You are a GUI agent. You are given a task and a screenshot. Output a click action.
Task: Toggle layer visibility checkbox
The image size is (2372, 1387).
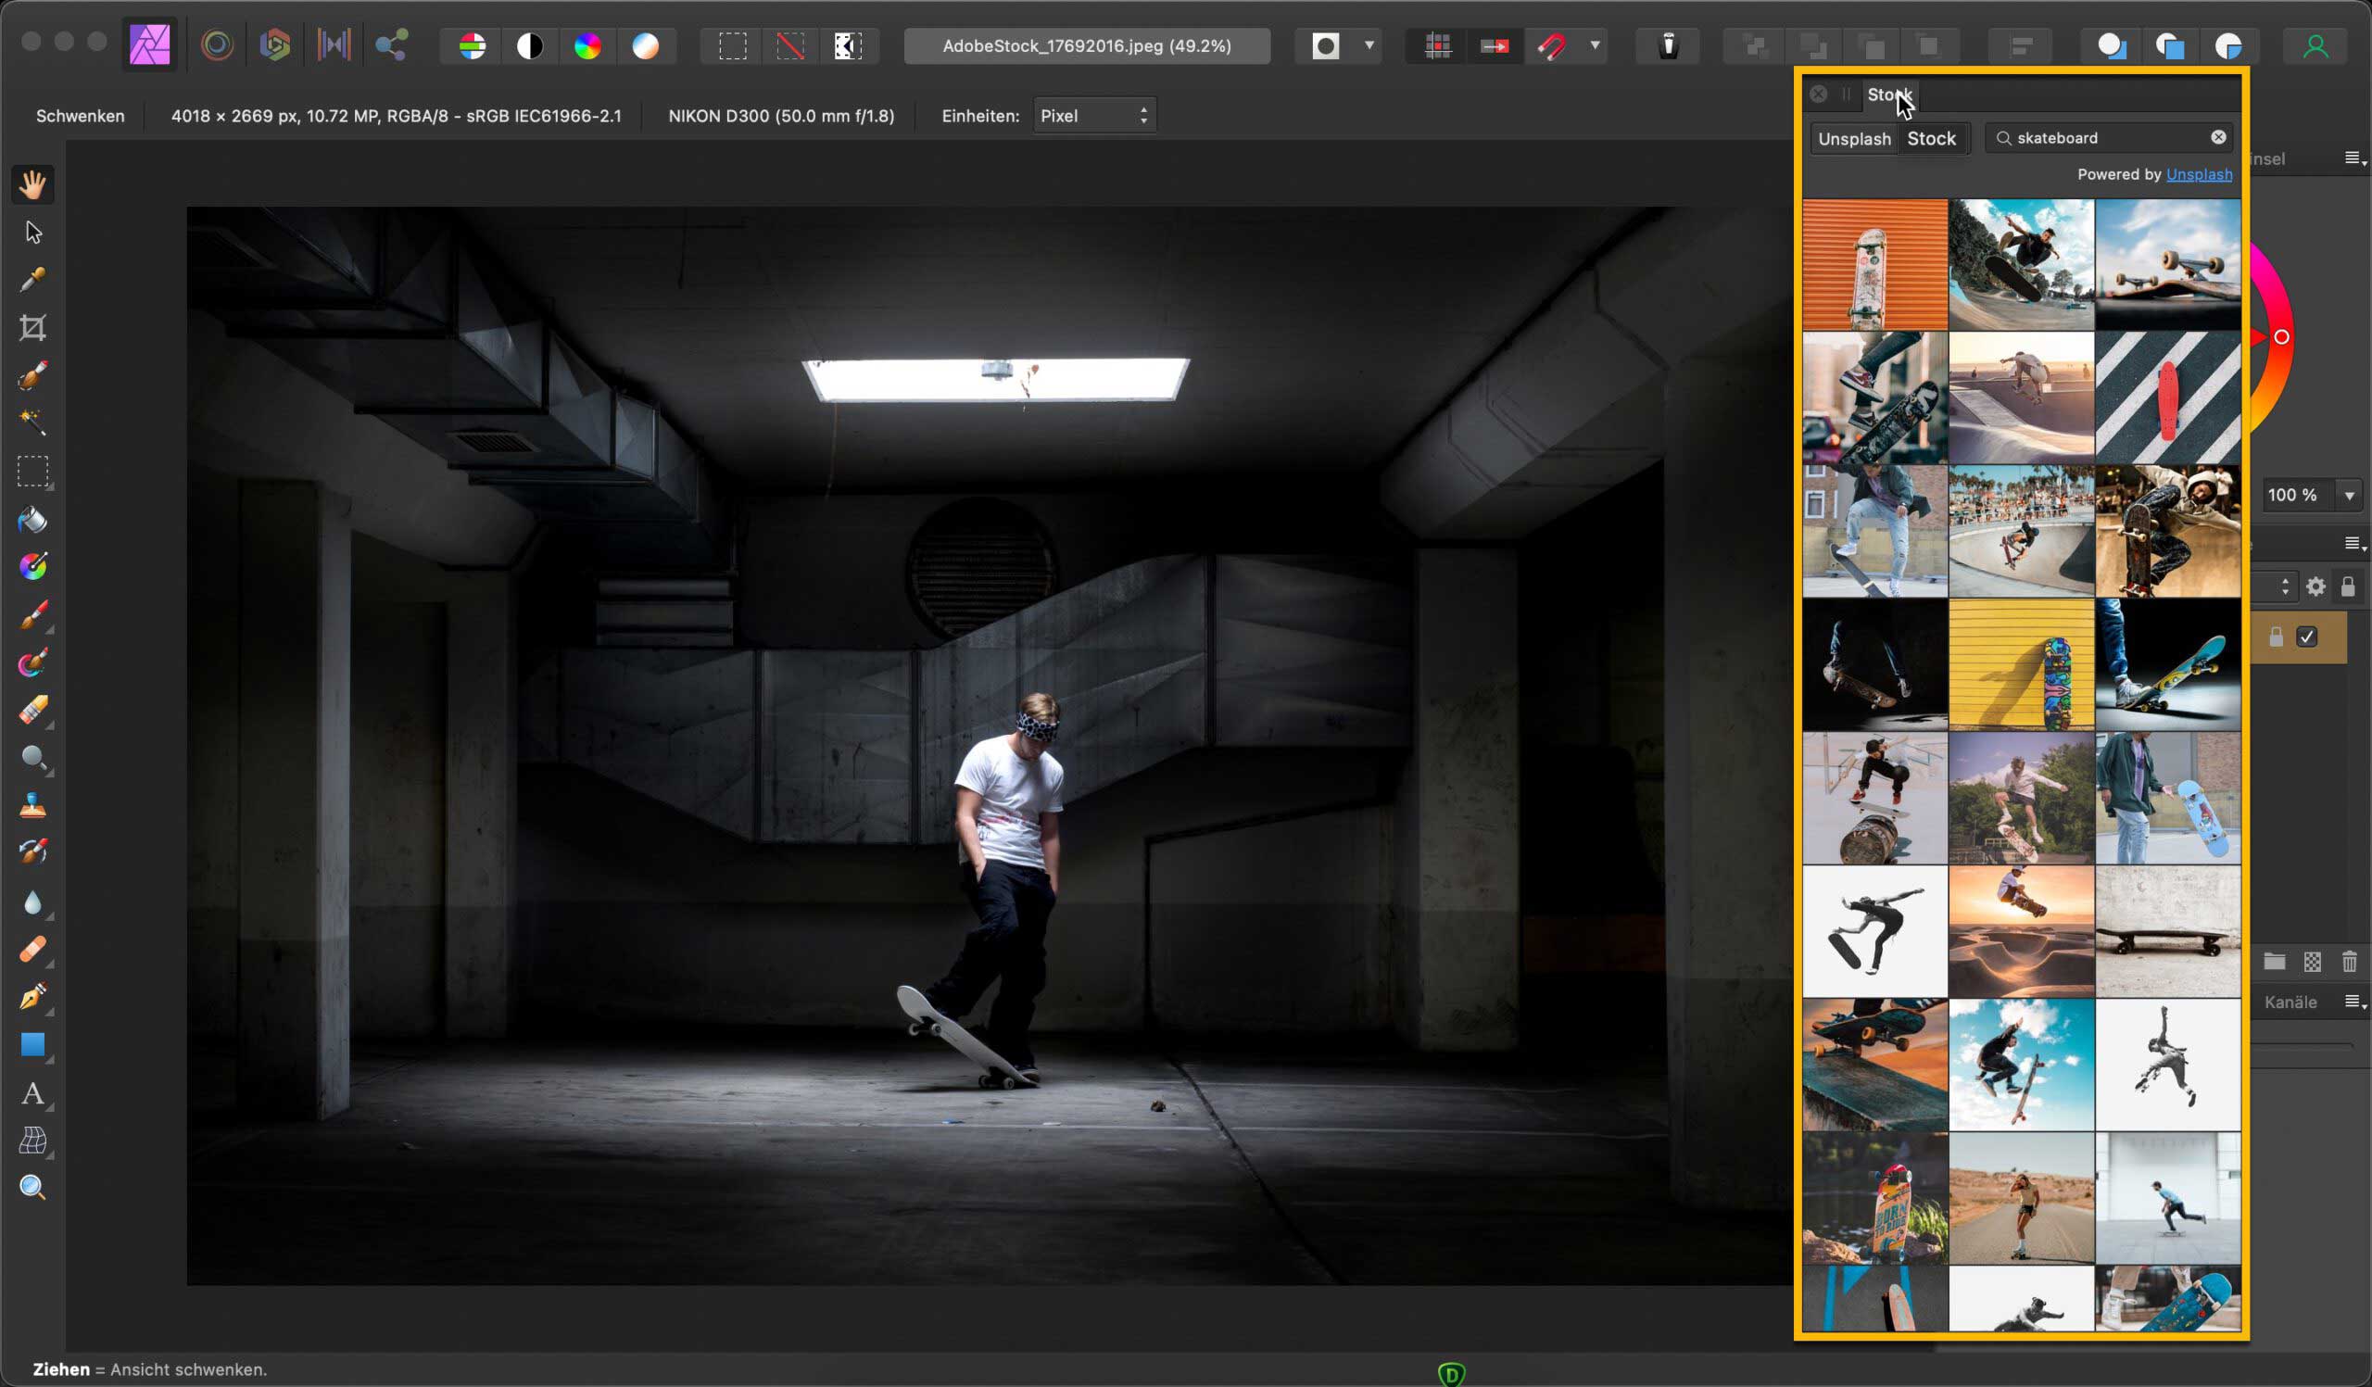(2306, 637)
